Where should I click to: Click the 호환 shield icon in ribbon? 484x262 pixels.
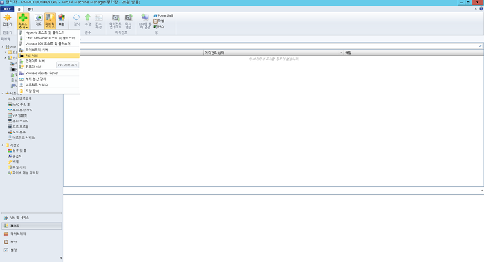(62, 18)
